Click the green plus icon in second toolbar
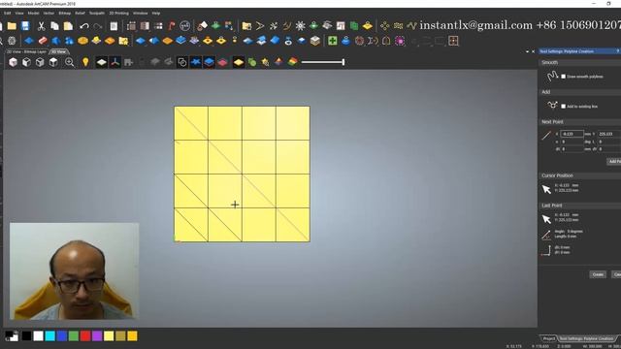The height and width of the screenshot is (349, 621). point(332,41)
